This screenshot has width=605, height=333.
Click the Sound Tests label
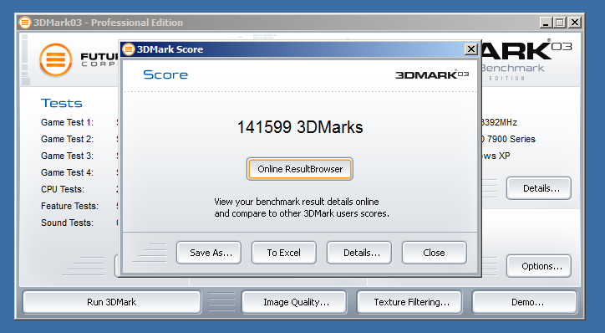tap(67, 223)
